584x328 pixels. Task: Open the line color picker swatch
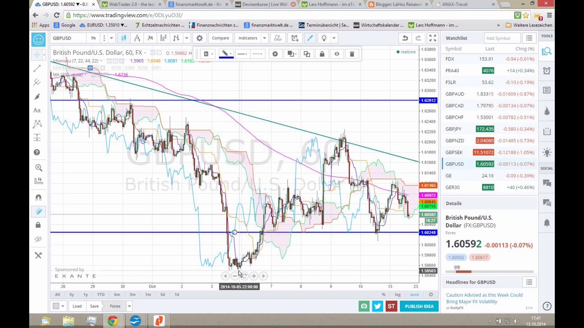[x=225, y=54]
